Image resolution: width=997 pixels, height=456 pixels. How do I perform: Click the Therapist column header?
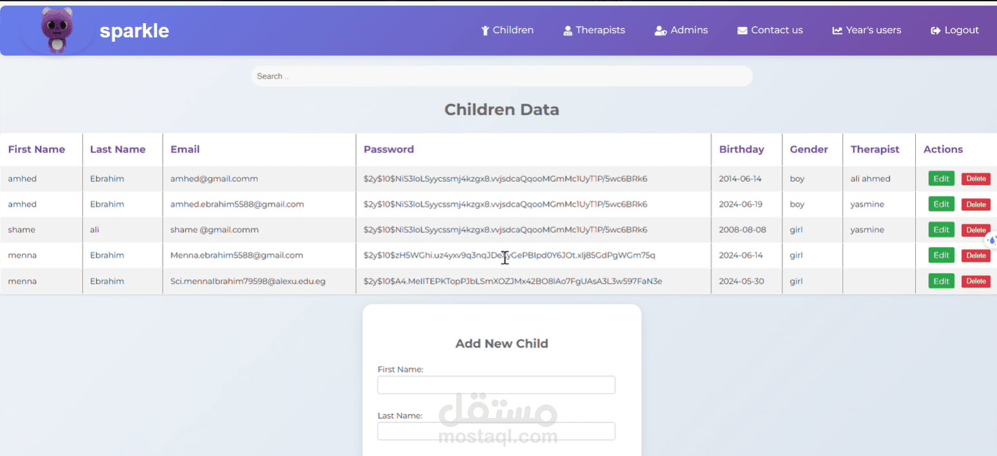[875, 149]
